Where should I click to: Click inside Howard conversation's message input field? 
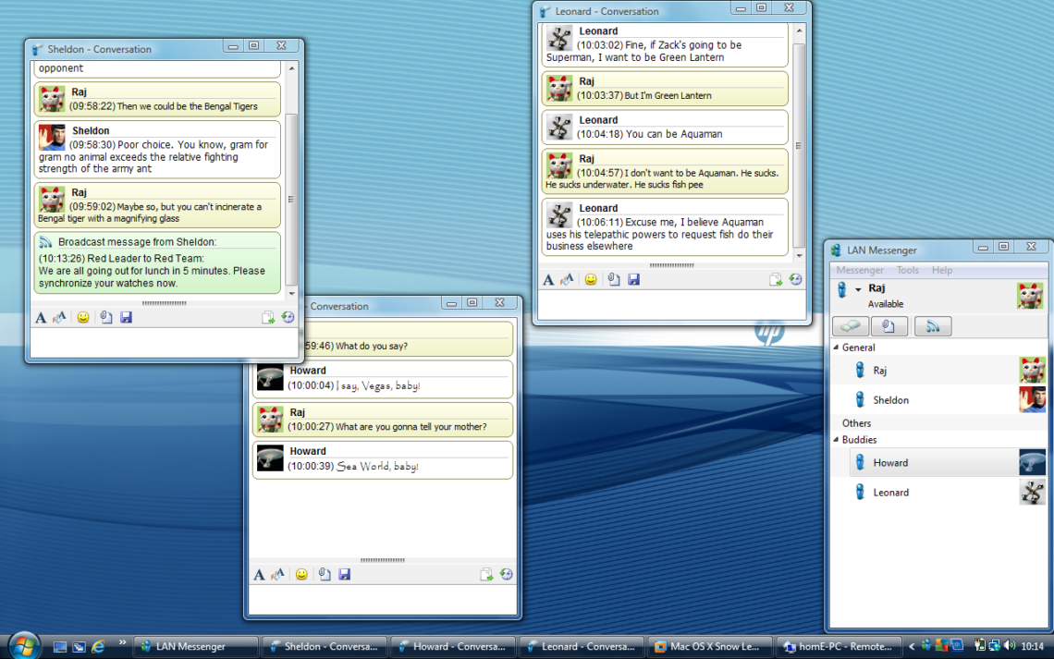click(383, 600)
